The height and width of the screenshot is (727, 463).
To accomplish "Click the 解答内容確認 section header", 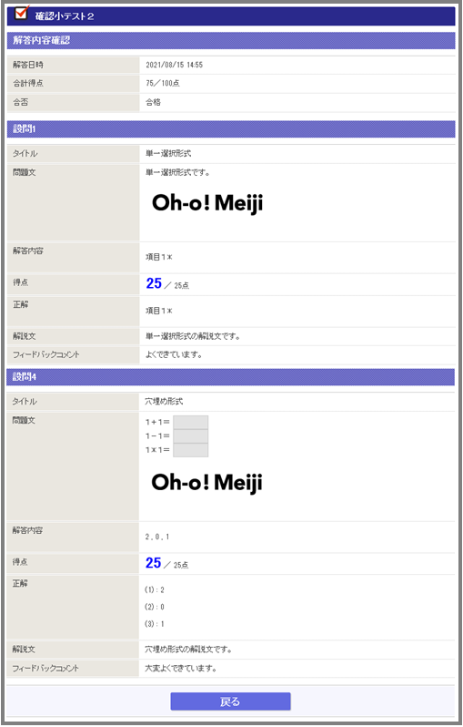I will [231, 40].
